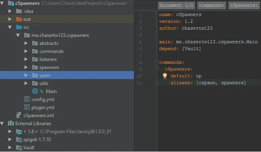The height and width of the screenshot is (152, 261).
Task: Expand the listeners package arrow
Action: (x=26, y=59)
